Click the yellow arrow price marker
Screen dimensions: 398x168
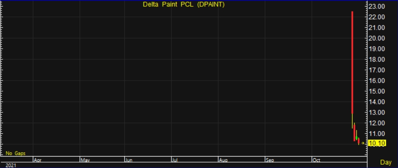pyautogui.click(x=363, y=143)
